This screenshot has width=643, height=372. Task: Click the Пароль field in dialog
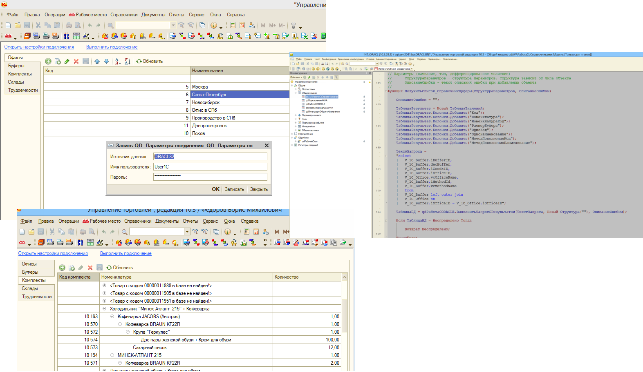tap(210, 177)
